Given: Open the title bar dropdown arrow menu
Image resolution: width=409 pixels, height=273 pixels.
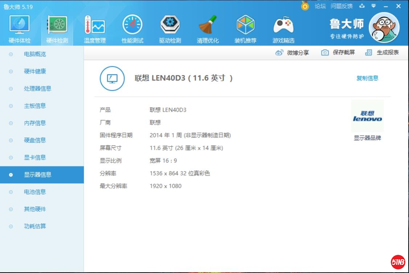Looking at the screenshot, I should 374,6.
